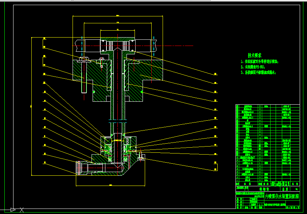Select the note line mentioning R3-R5
This screenshot has height=214, width=307.
tap(253, 67)
